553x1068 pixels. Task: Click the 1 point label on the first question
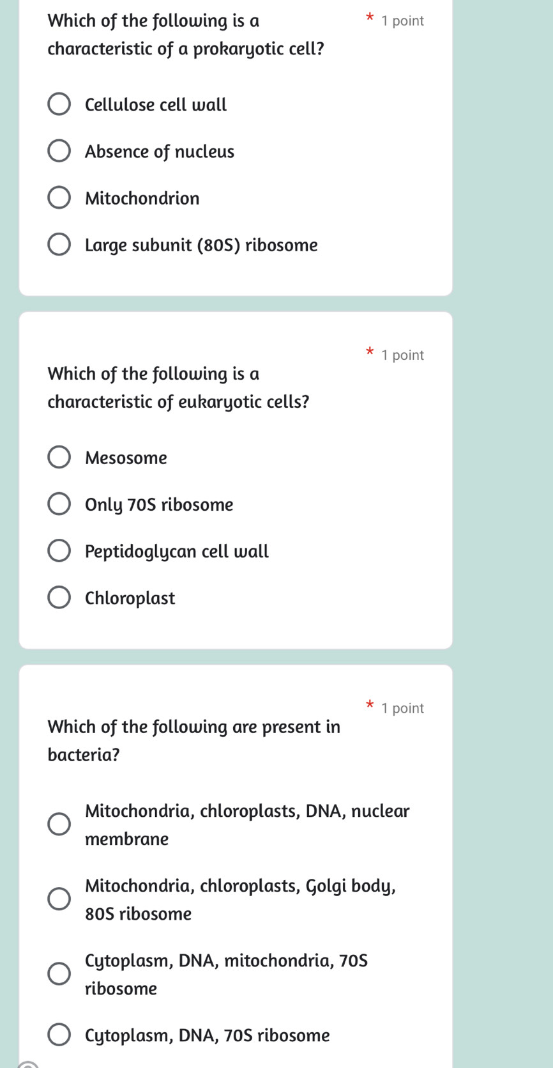click(x=402, y=20)
